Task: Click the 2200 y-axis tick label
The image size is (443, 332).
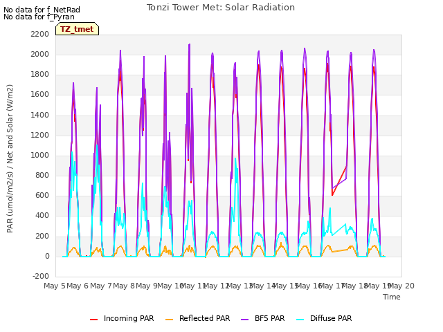Action: [x=40, y=34]
